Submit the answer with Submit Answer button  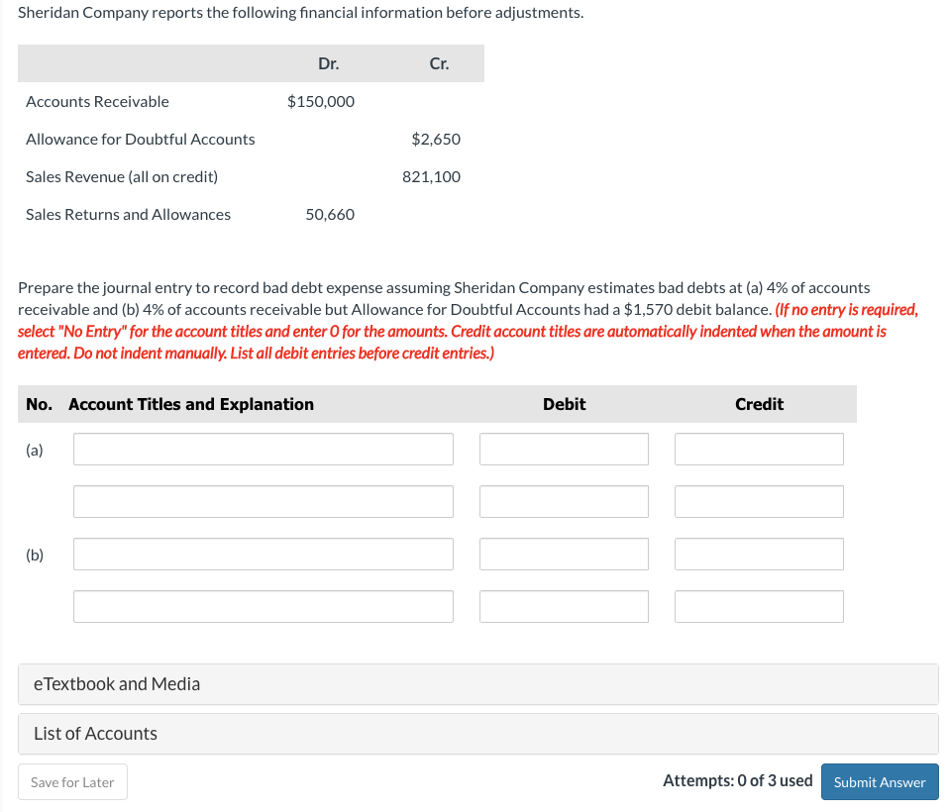tap(880, 781)
